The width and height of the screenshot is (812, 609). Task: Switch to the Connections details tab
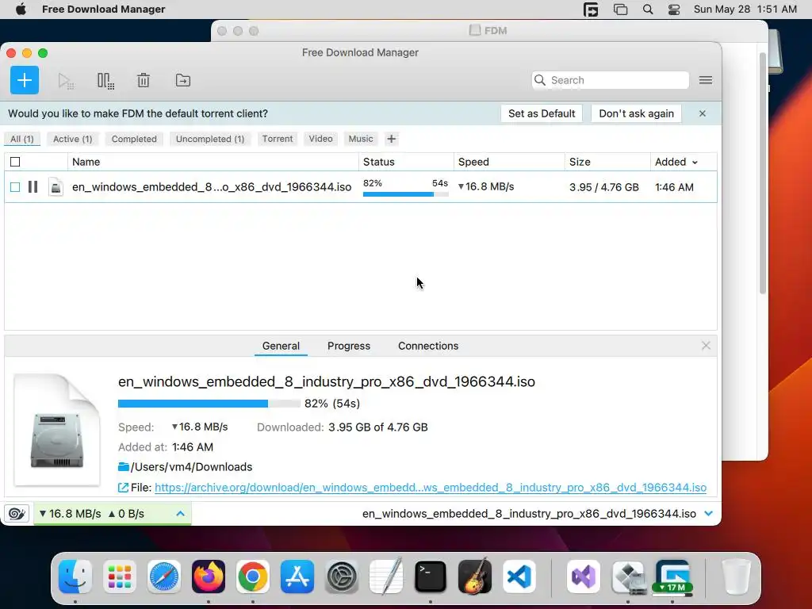(427, 346)
